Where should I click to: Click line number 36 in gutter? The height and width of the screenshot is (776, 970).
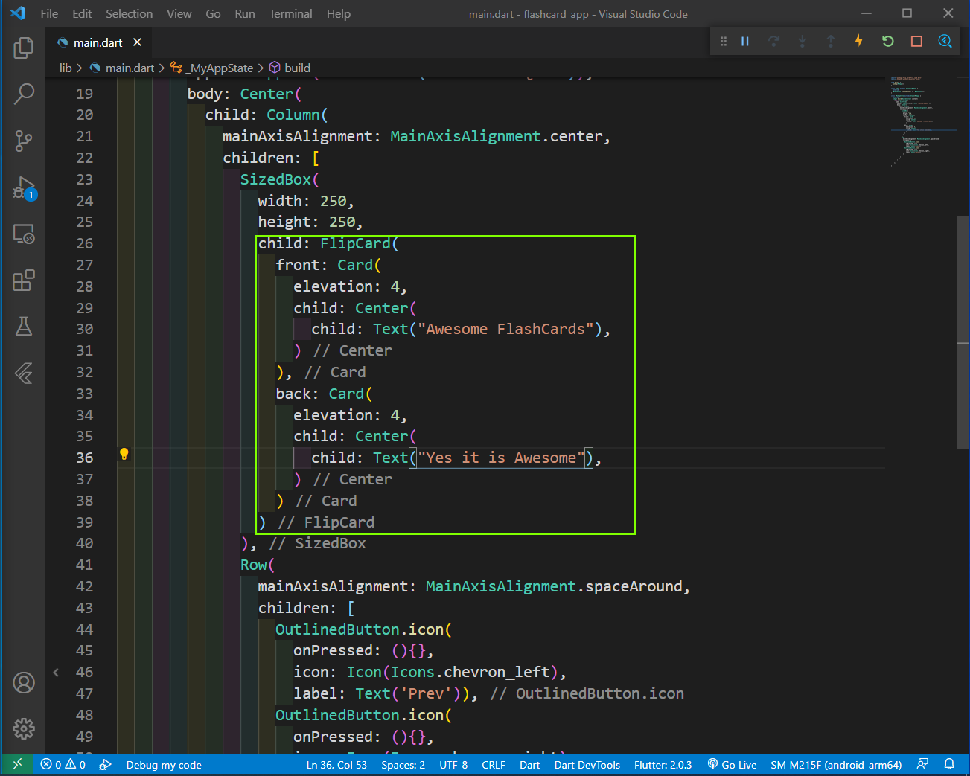[84, 458]
